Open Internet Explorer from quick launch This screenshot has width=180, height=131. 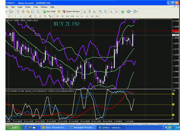26,128
